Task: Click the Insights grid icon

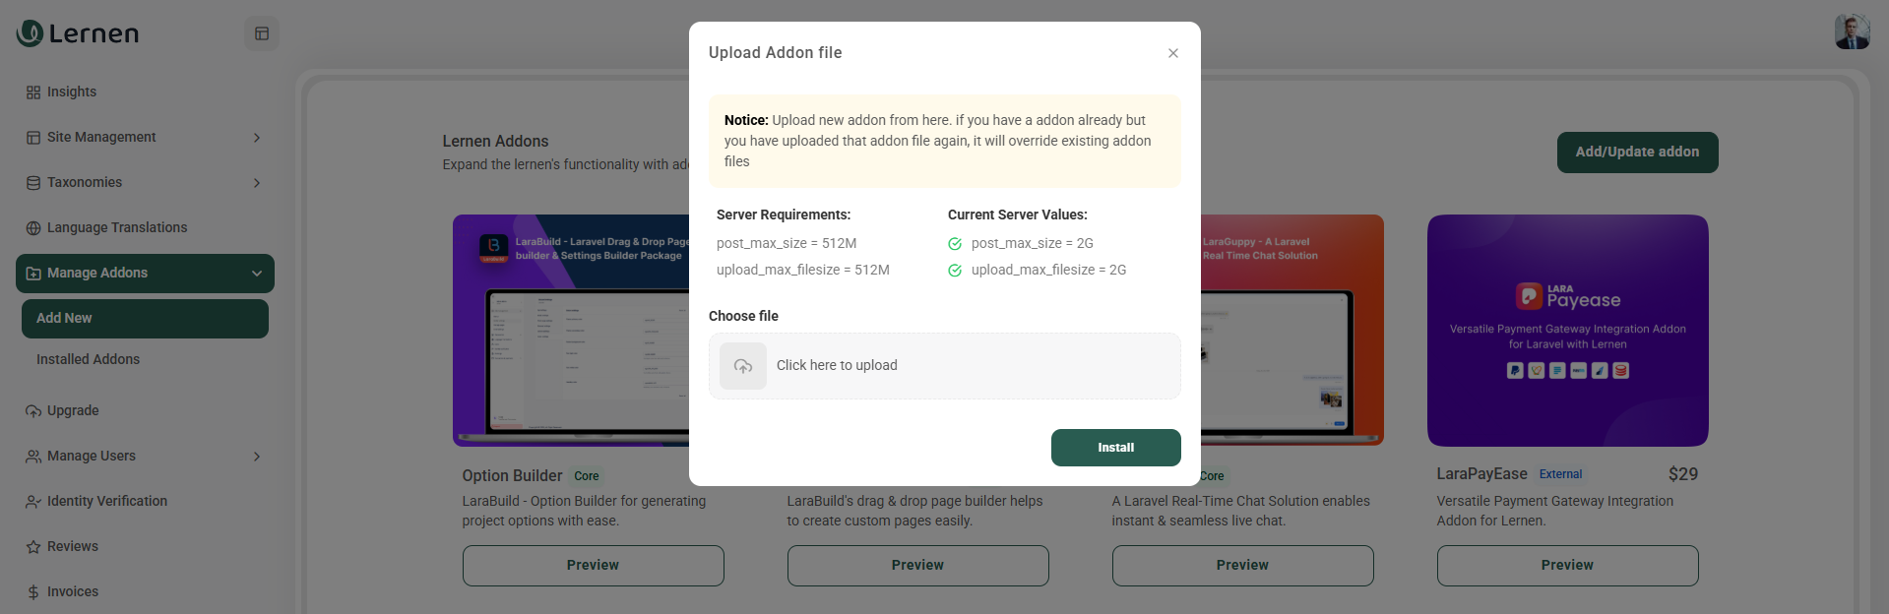Action: 33,92
